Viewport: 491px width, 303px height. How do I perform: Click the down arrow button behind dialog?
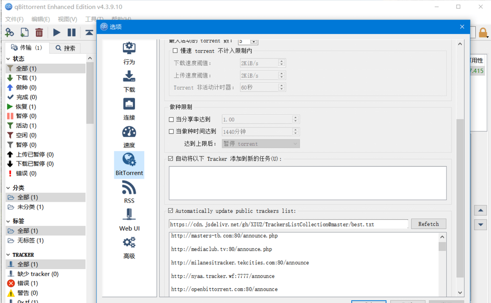click(480, 224)
